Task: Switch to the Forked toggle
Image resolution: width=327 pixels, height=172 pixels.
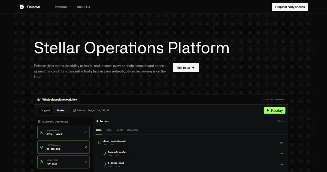Action: click(61, 110)
